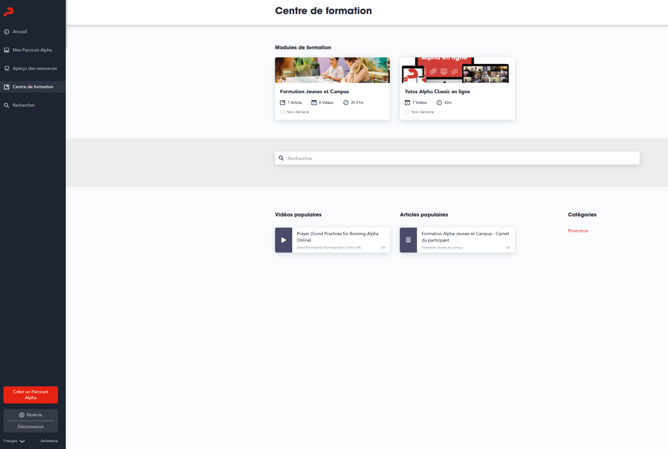This screenshot has width=668, height=449.
Task: Click Tutos Alpha Classic thumbnail image
Action: tap(457, 70)
